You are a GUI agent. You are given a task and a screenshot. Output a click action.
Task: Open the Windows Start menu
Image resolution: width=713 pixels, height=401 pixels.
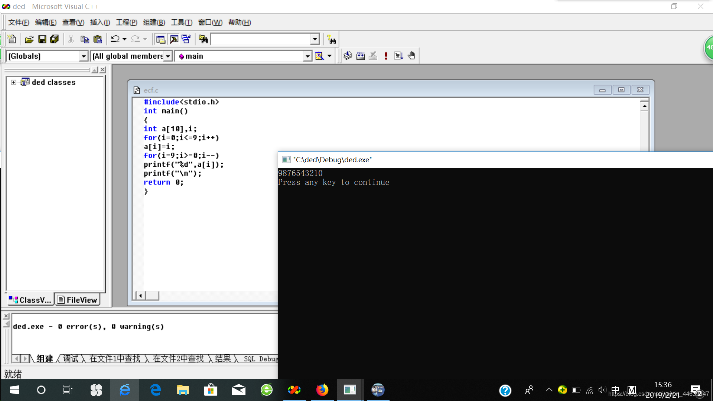(x=14, y=390)
